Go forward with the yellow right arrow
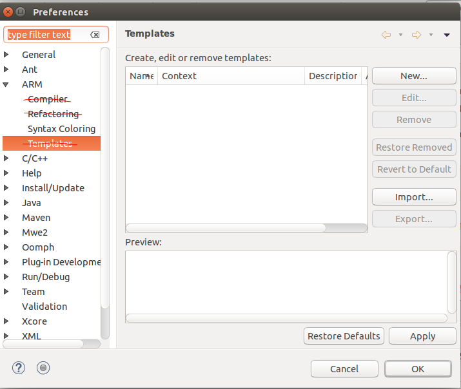 coord(417,35)
